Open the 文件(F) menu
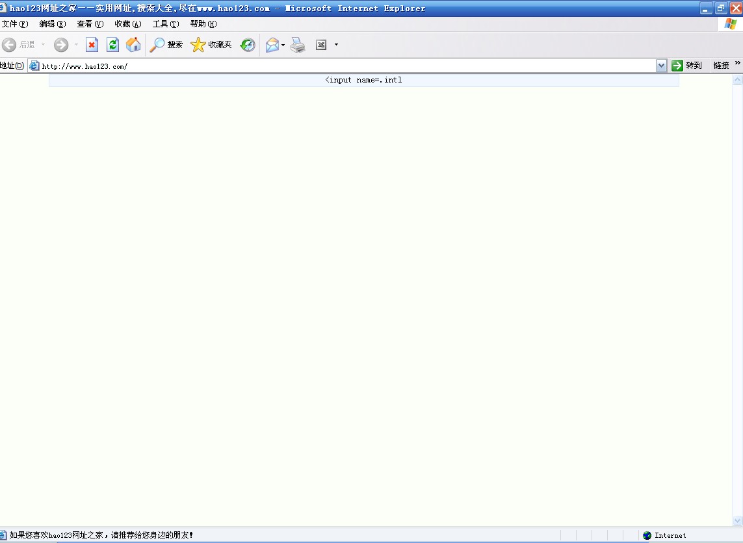 [15, 24]
